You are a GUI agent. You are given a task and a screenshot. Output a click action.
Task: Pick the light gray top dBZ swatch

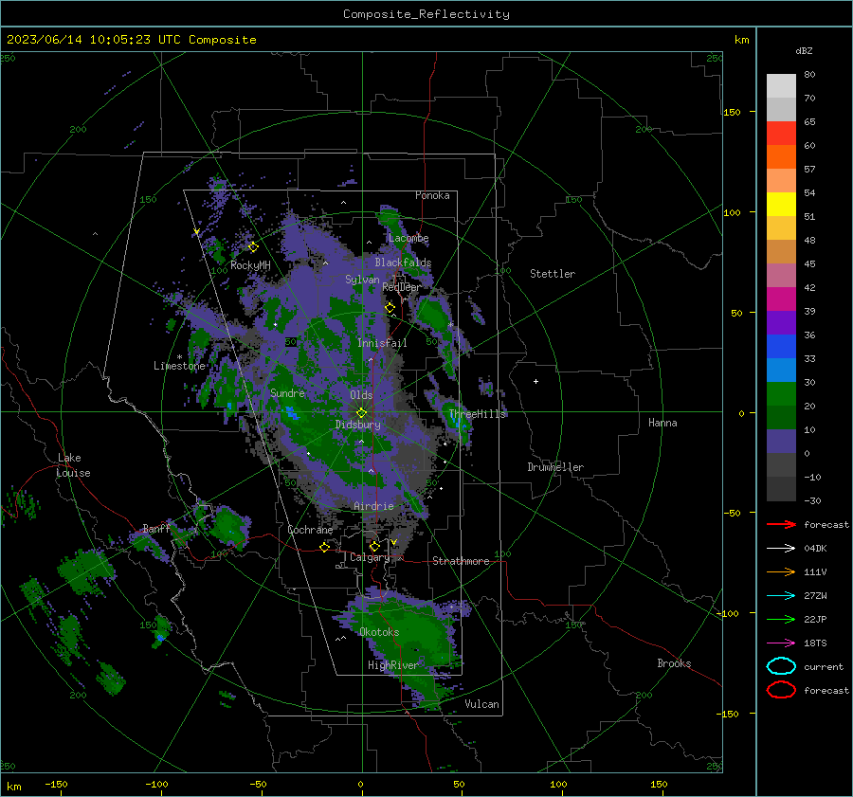click(781, 86)
